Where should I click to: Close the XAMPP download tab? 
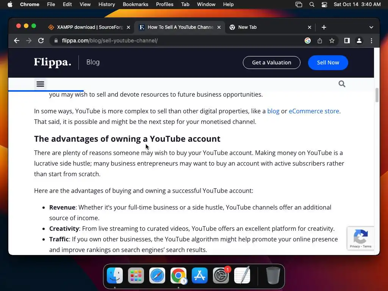(128, 27)
